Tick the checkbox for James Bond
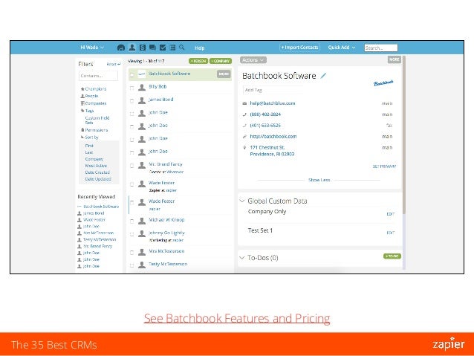Screen dimensions: 474x356 click(x=132, y=101)
